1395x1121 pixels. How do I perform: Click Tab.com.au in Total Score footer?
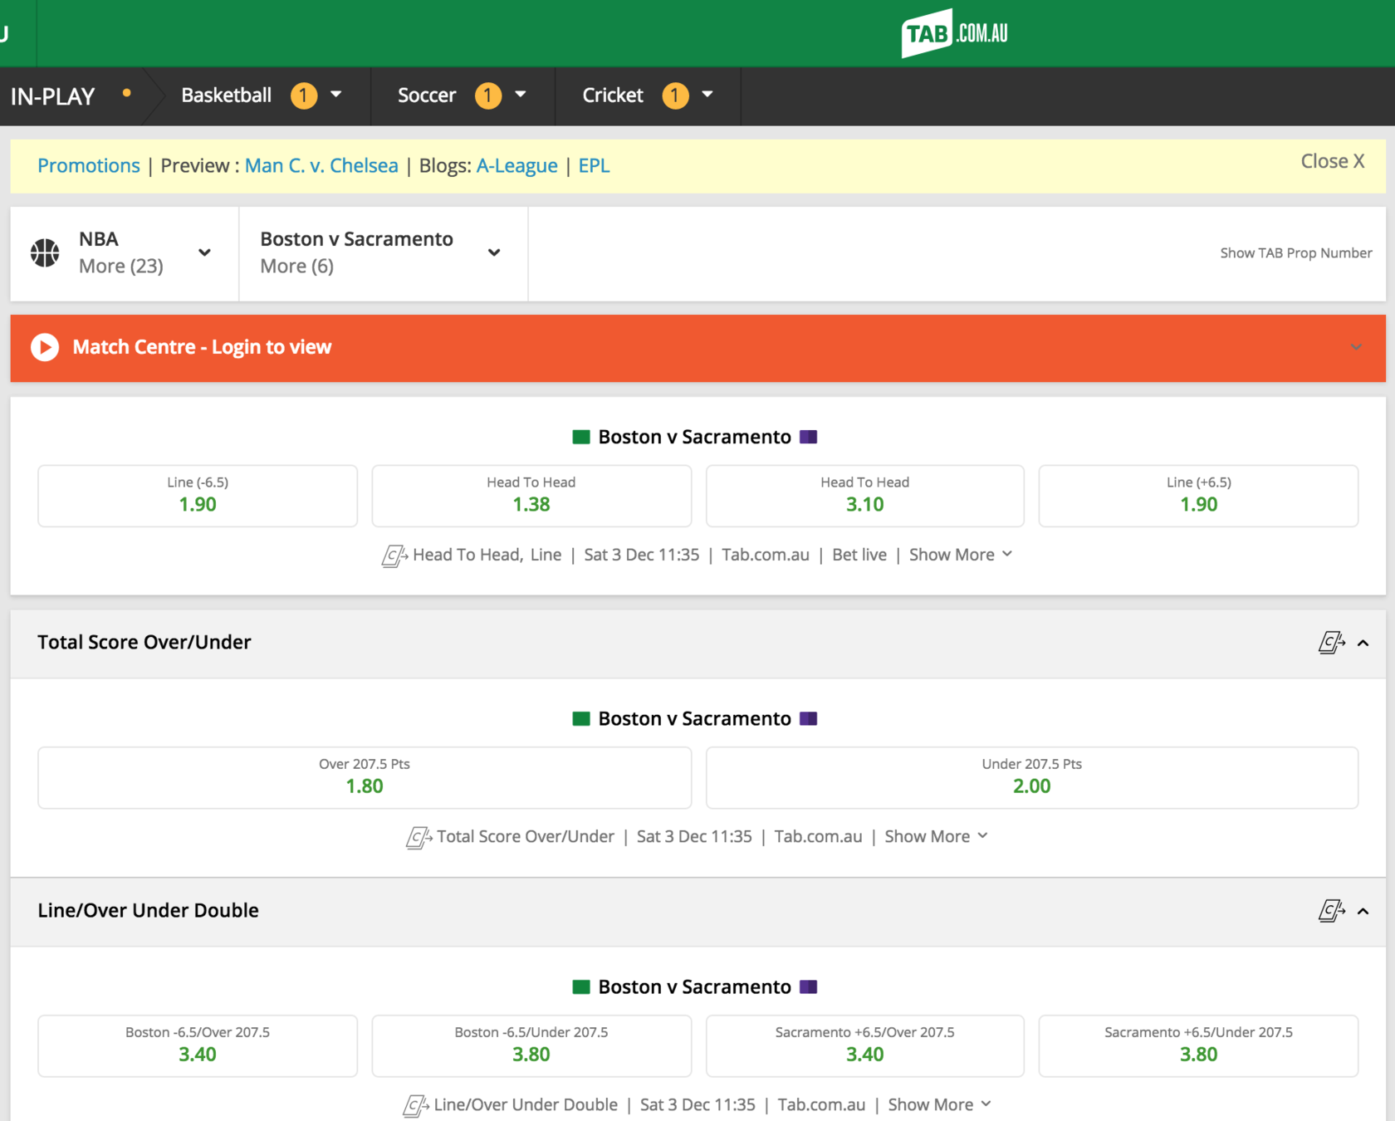(819, 836)
